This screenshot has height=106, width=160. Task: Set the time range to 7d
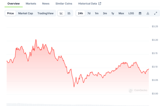[89, 13]
